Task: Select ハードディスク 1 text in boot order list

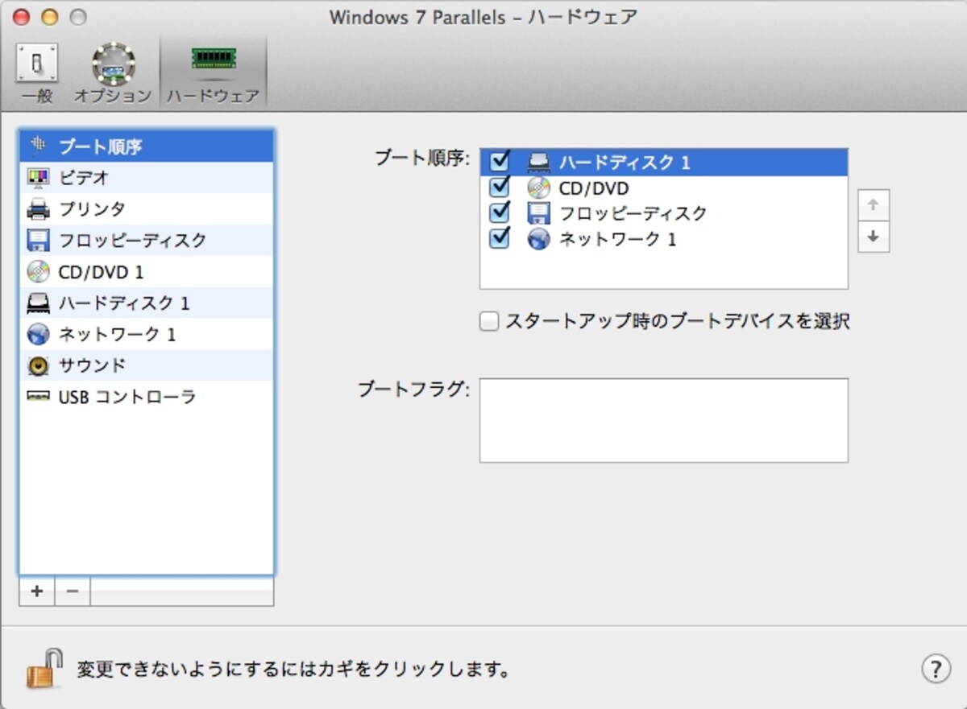Action: click(x=625, y=163)
